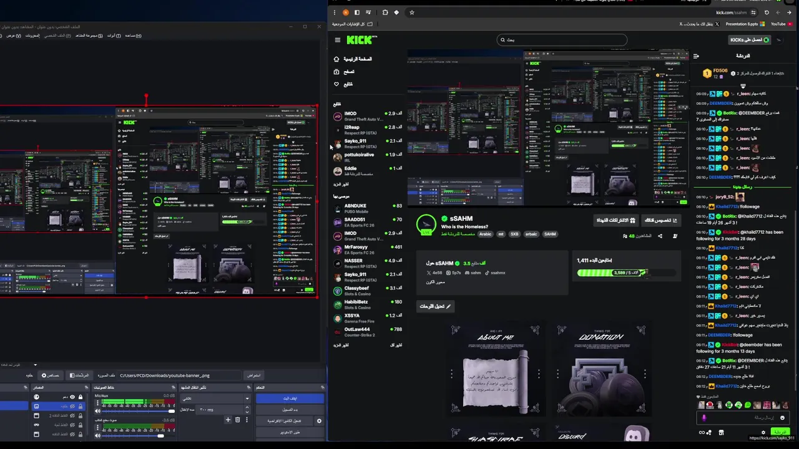Click the Mic/Aux volume slider
Viewport: 799px width, 449px height.
coord(137,411)
